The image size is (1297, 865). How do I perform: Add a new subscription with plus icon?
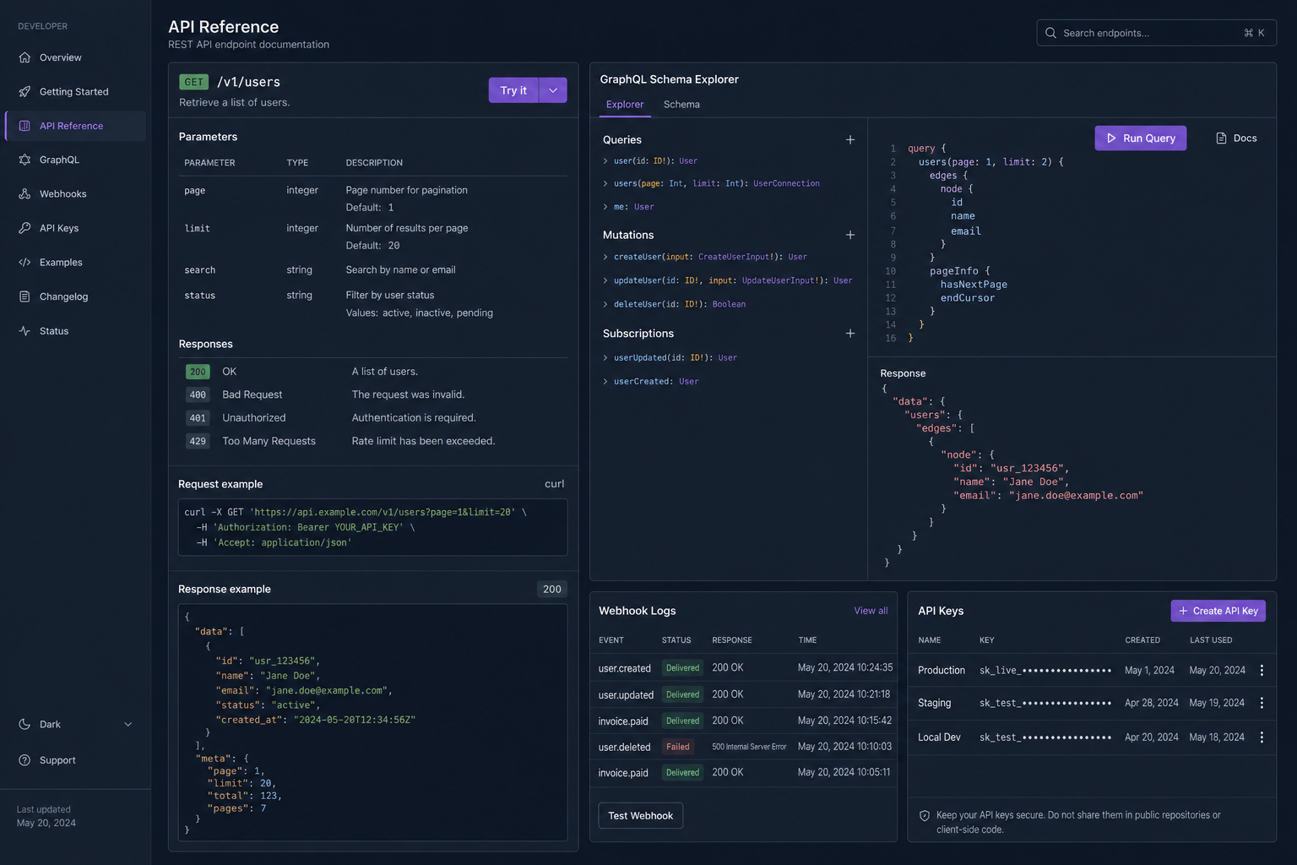pos(850,334)
